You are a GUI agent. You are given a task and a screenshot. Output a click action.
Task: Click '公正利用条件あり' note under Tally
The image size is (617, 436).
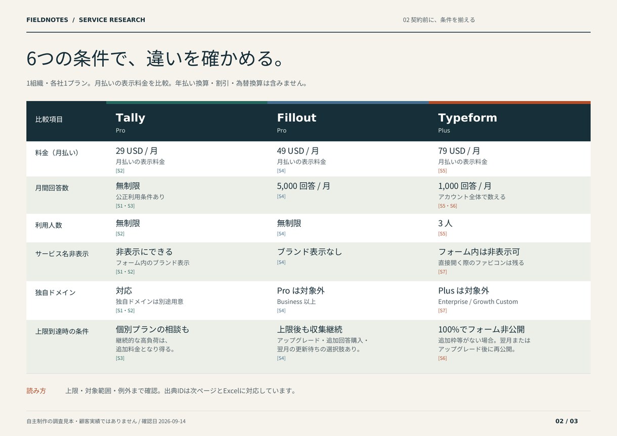[x=140, y=197]
